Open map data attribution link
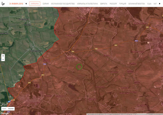Image resolution: width=163 pixels, height=115 pixels. click(110, 114)
